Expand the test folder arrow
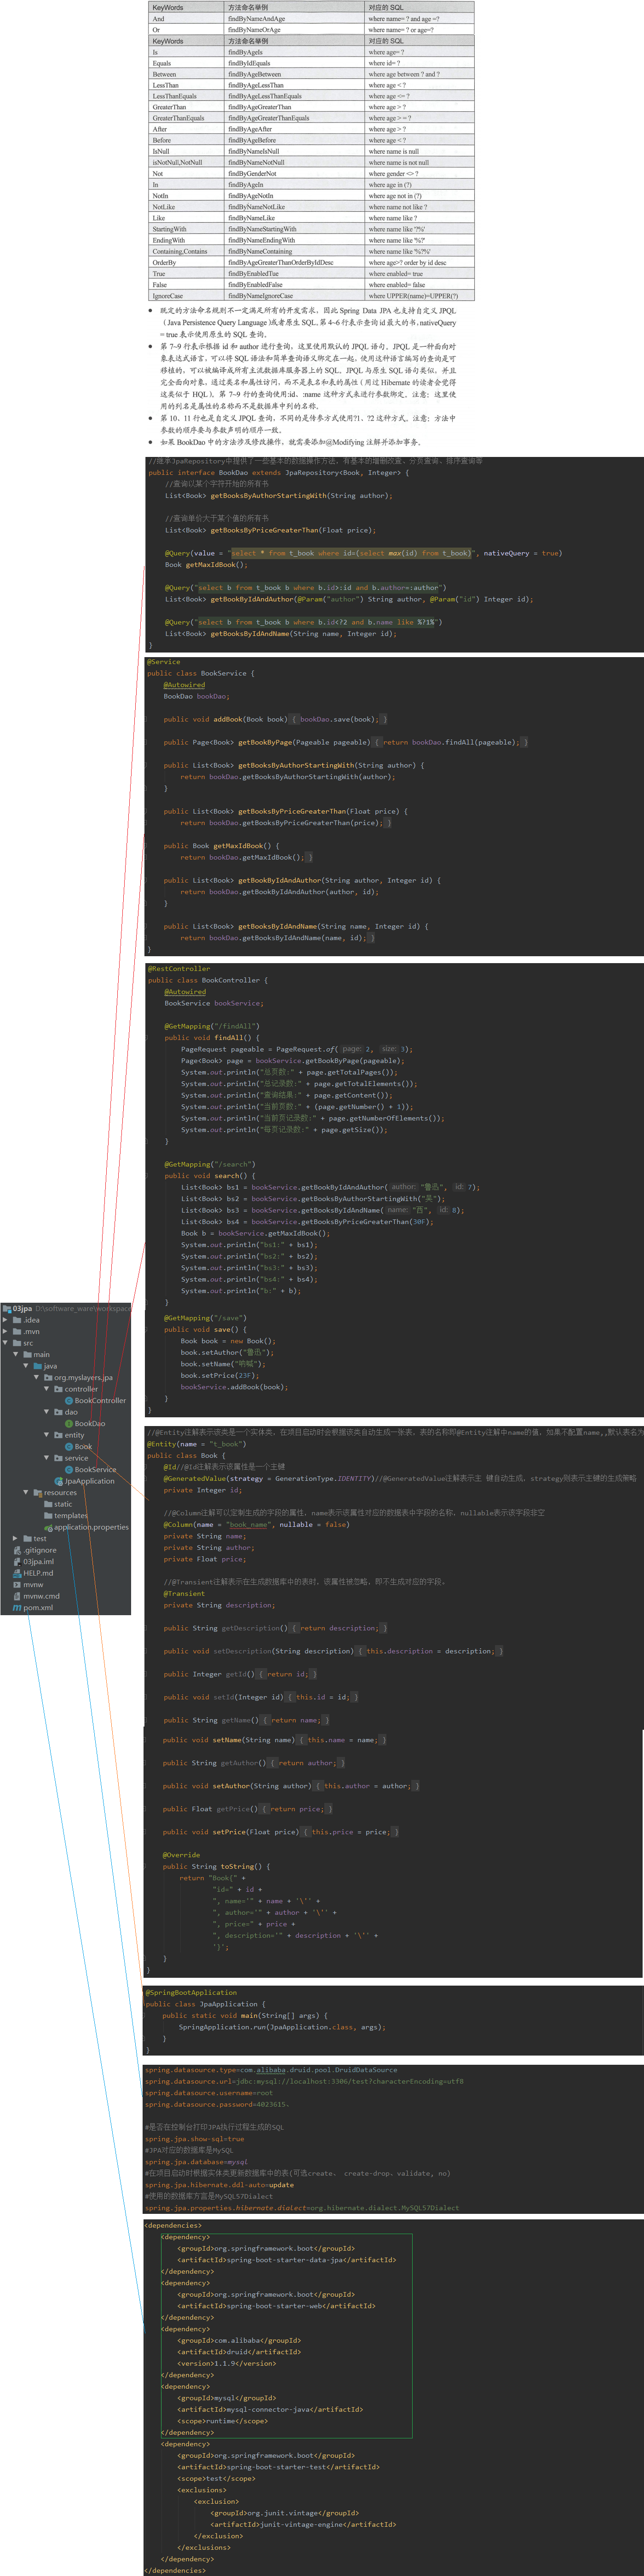This screenshot has height=2576, width=644. (x=15, y=1538)
